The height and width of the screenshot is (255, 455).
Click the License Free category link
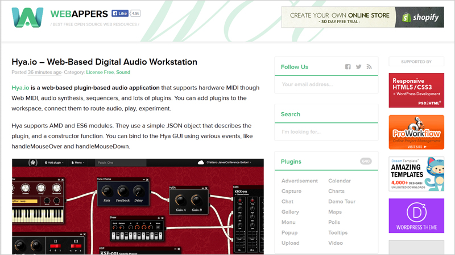coord(100,73)
